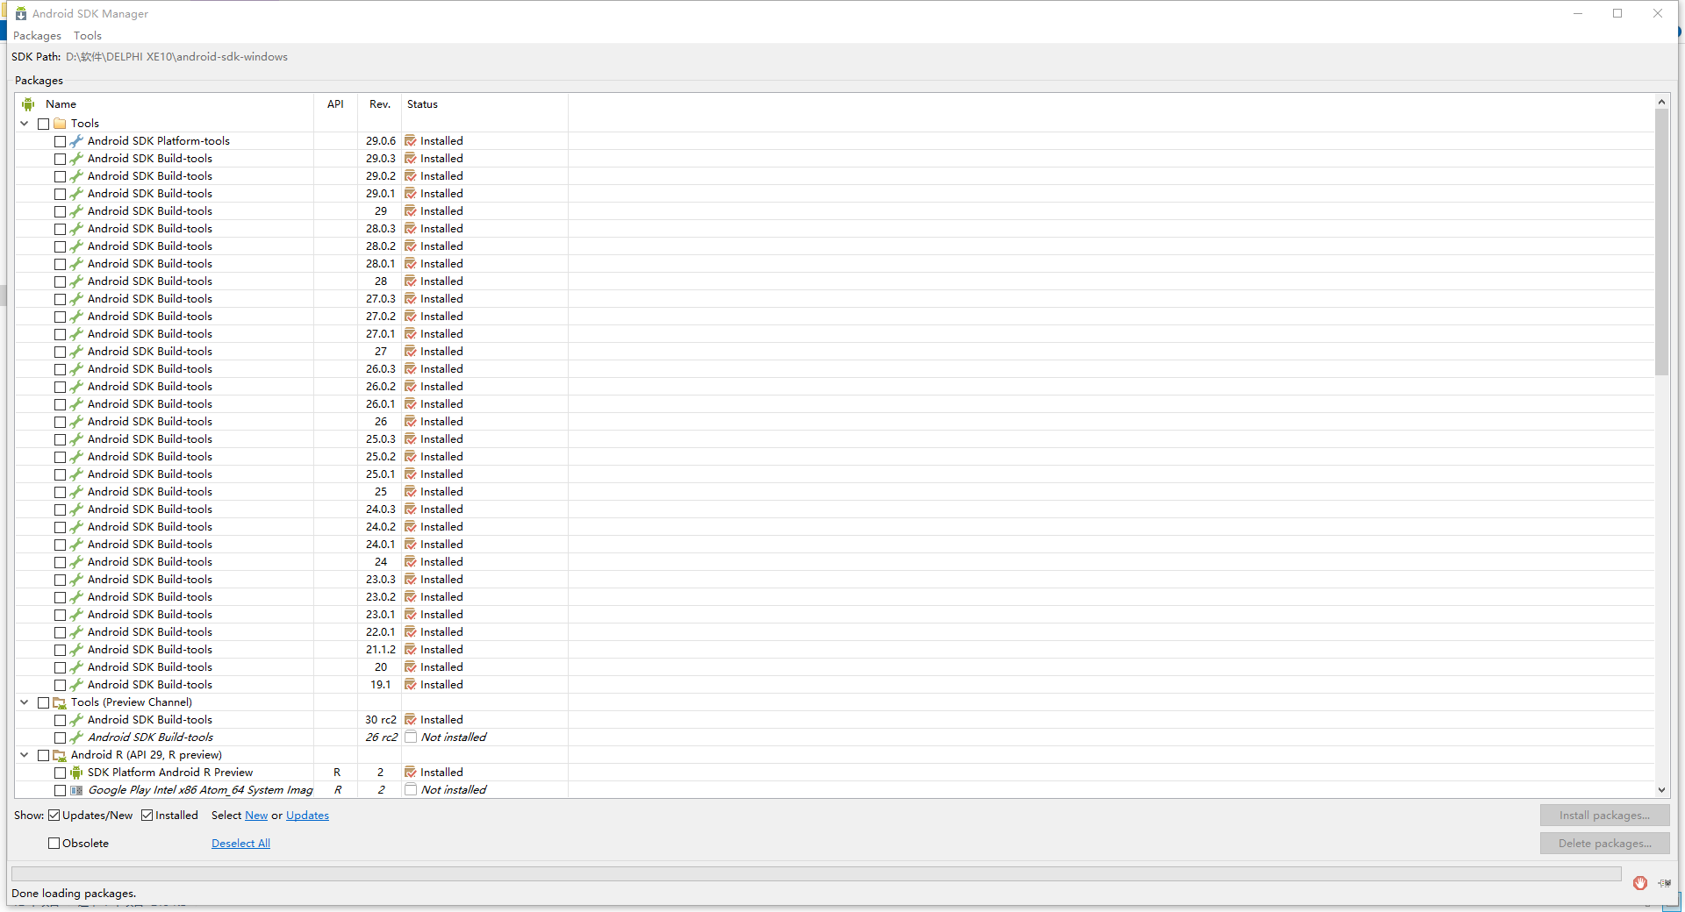Image resolution: width=1685 pixels, height=912 pixels.
Task: Check Build-tools 26 rc2 not-installed checkbox
Action: point(60,737)
